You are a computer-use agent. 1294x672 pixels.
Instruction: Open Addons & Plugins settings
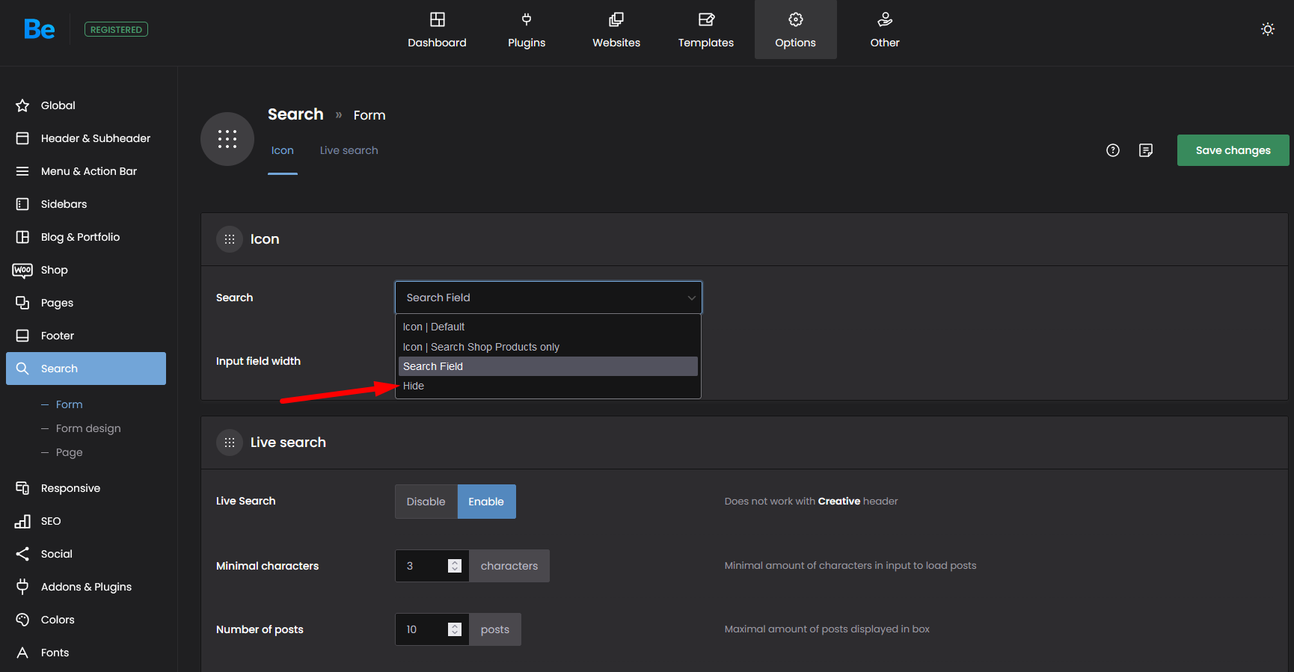click(x=86, y=587)
